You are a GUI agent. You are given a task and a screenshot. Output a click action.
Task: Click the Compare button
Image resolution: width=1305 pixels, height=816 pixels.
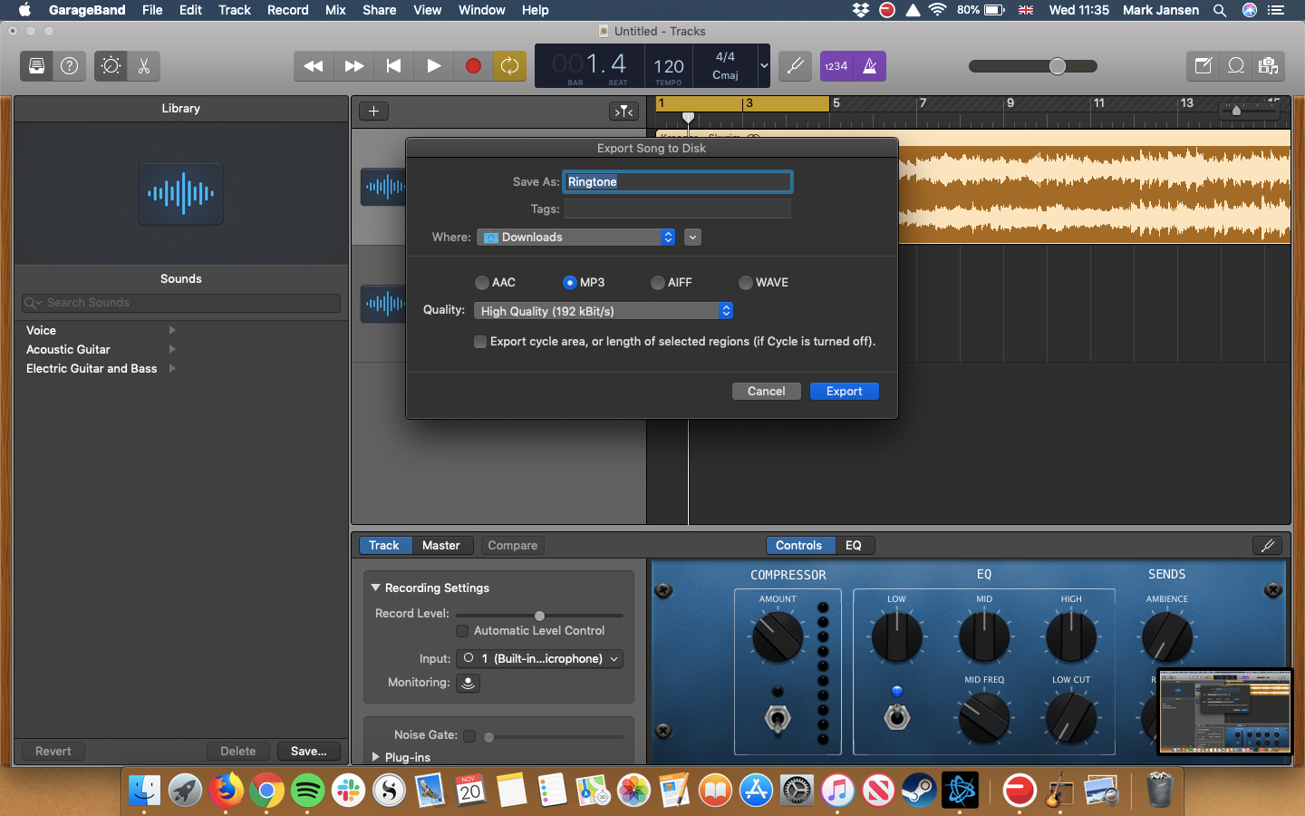[513, 545]
